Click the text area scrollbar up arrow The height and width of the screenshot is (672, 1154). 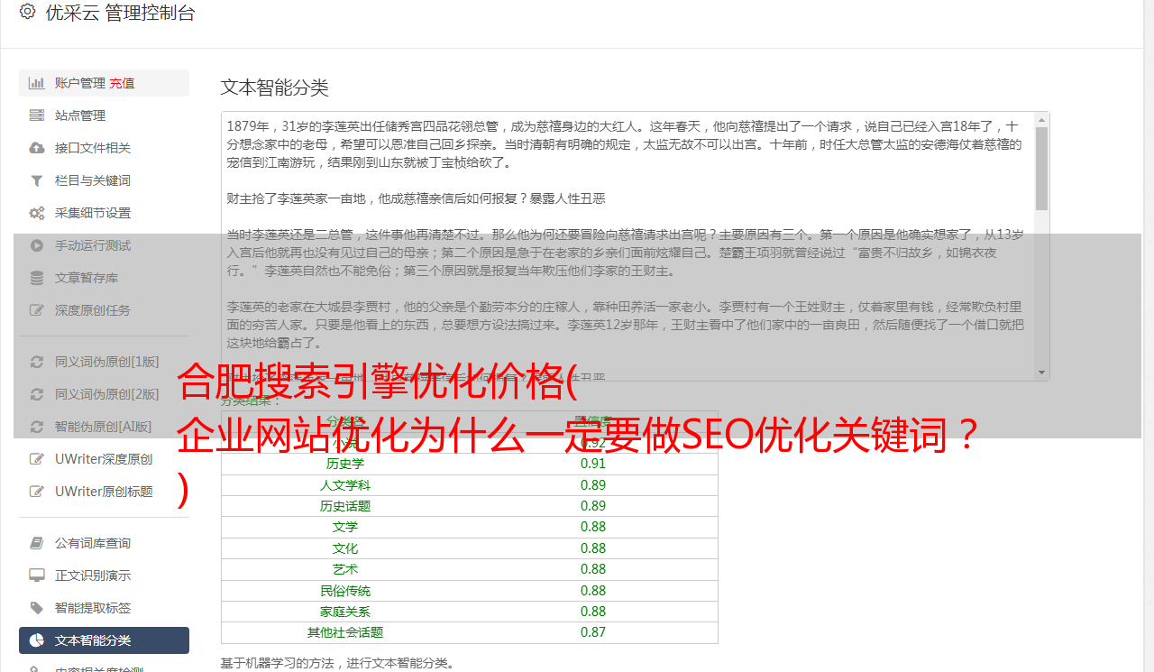[1041, 119]
